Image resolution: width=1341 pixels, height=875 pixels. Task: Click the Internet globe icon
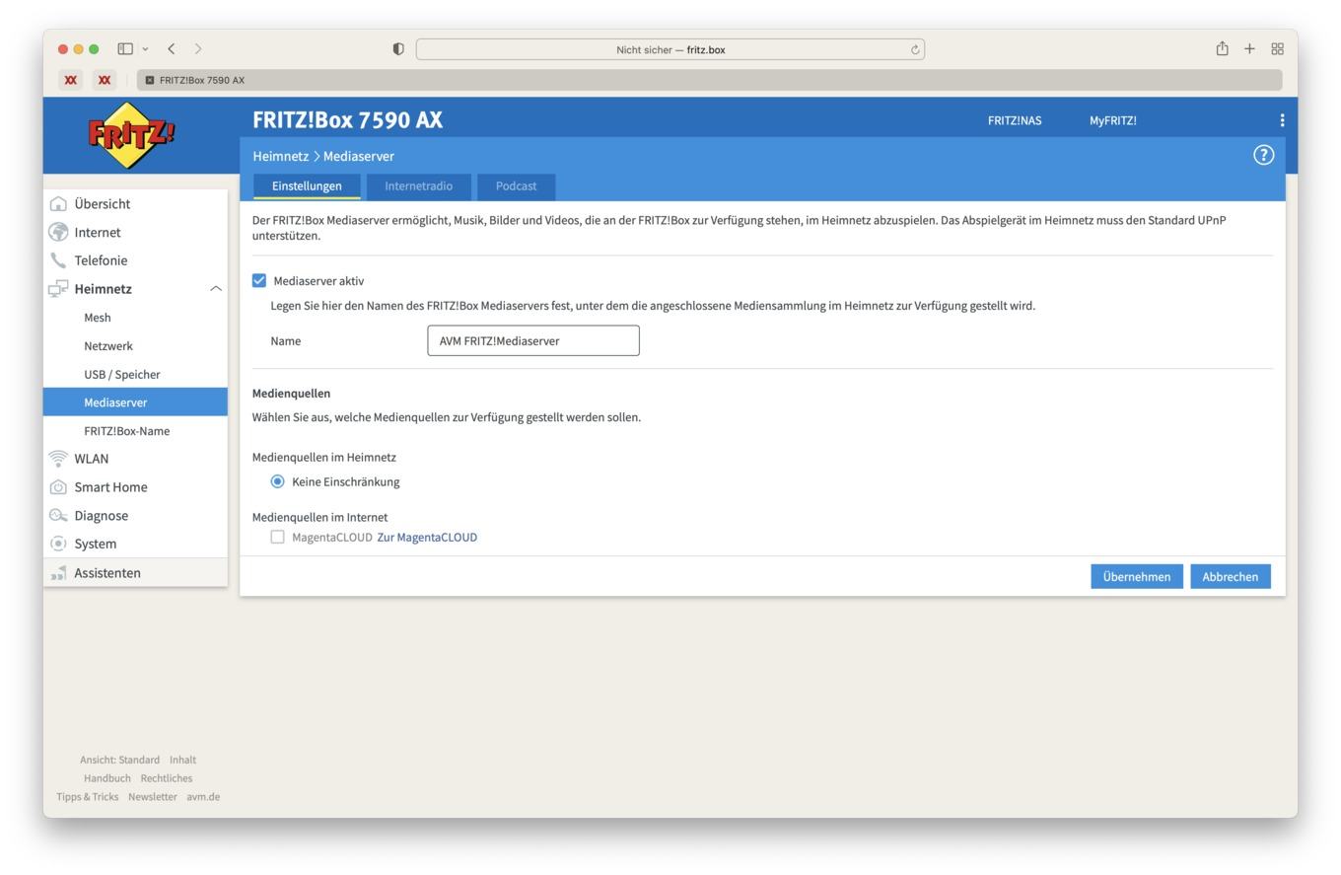pos(58,233)
